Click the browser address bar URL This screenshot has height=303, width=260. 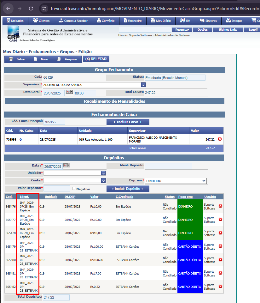(x=155, y=9)
